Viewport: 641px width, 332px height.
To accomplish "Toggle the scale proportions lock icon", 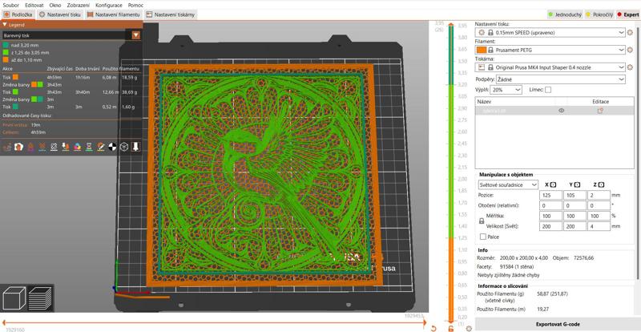I will (482, 221).
